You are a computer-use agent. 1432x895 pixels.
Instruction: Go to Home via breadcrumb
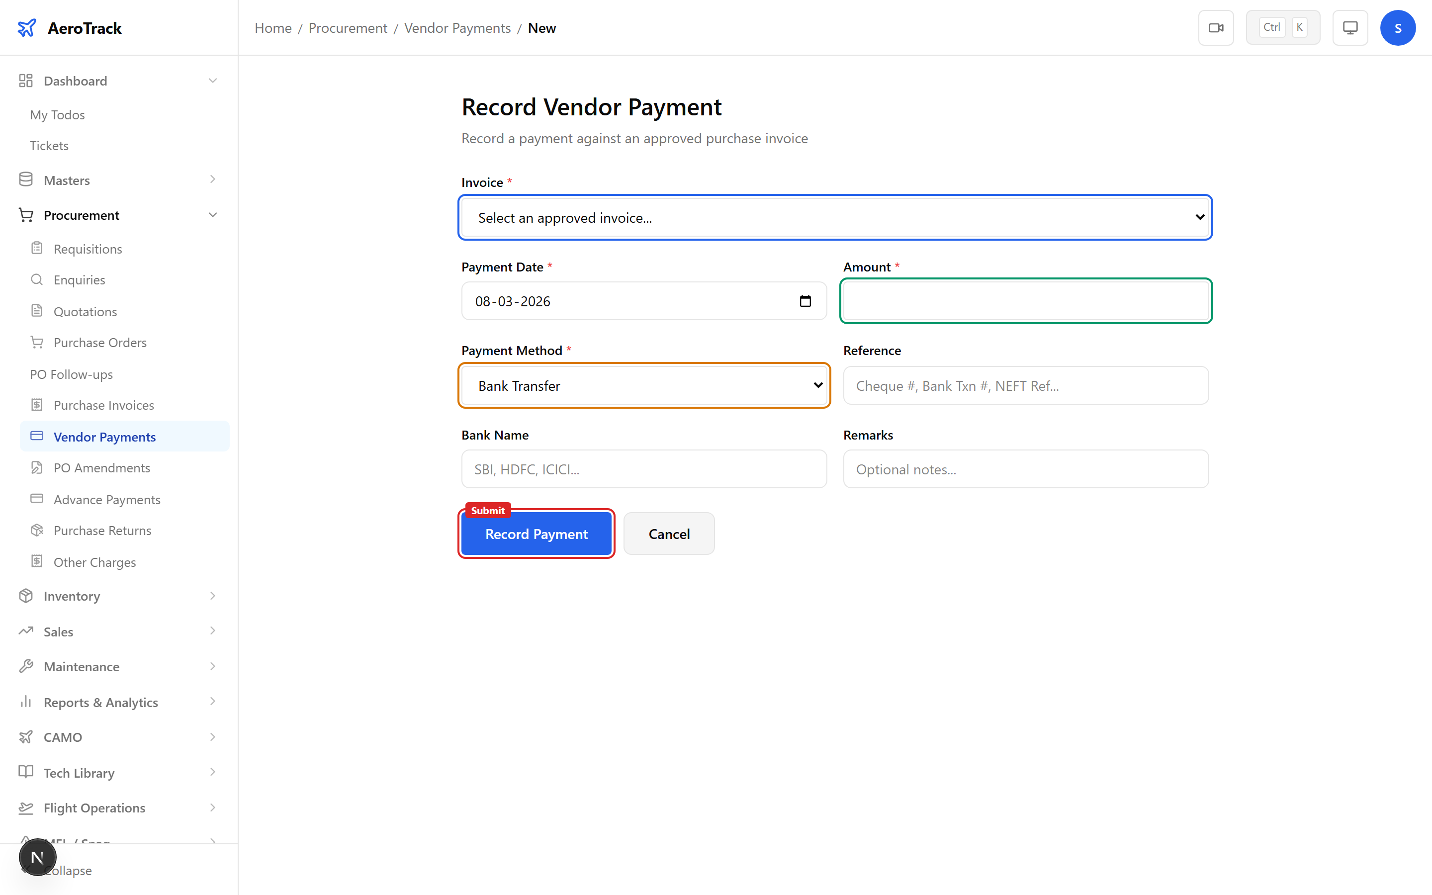(273, 28)
